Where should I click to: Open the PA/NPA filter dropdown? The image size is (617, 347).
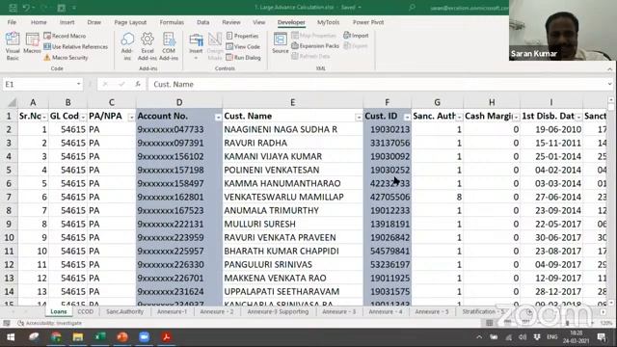tap(131, 117)
